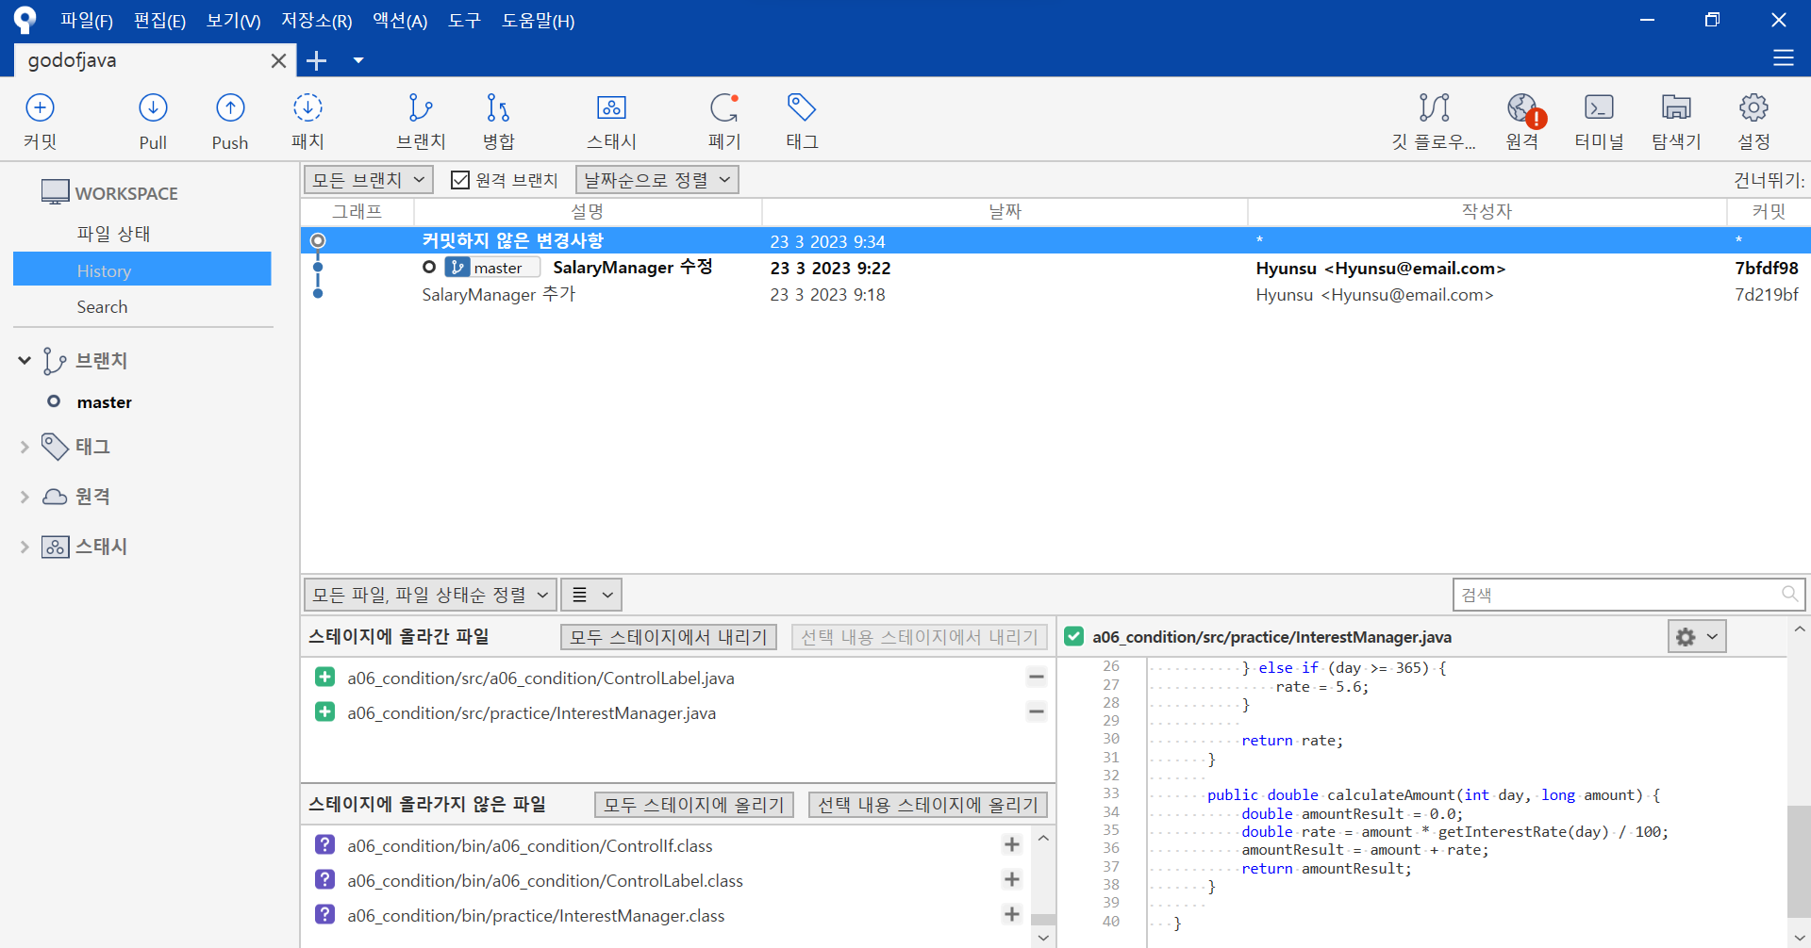Viewport: 1811px width, 948px height.
Task: Open the tab list dropdown arrow
Action: point(358,60)
